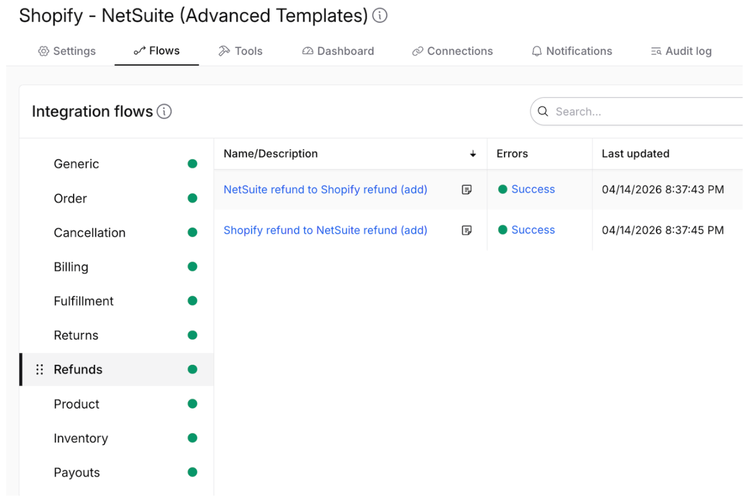Click the Errors column header
The image size is (749, 502).
[x=512, y=154]
